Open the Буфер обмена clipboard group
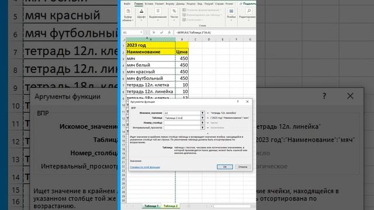This screenshot has height=210, width=374. [128, 15]
